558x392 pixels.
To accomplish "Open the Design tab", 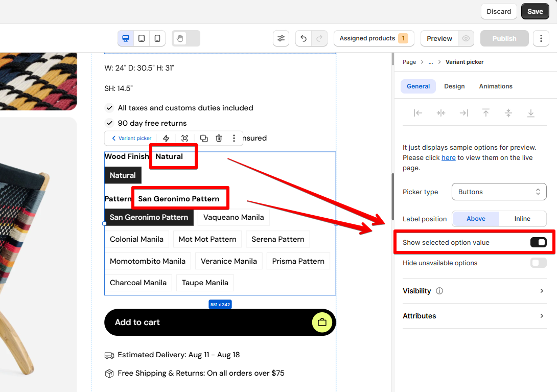I will (454, 86).
